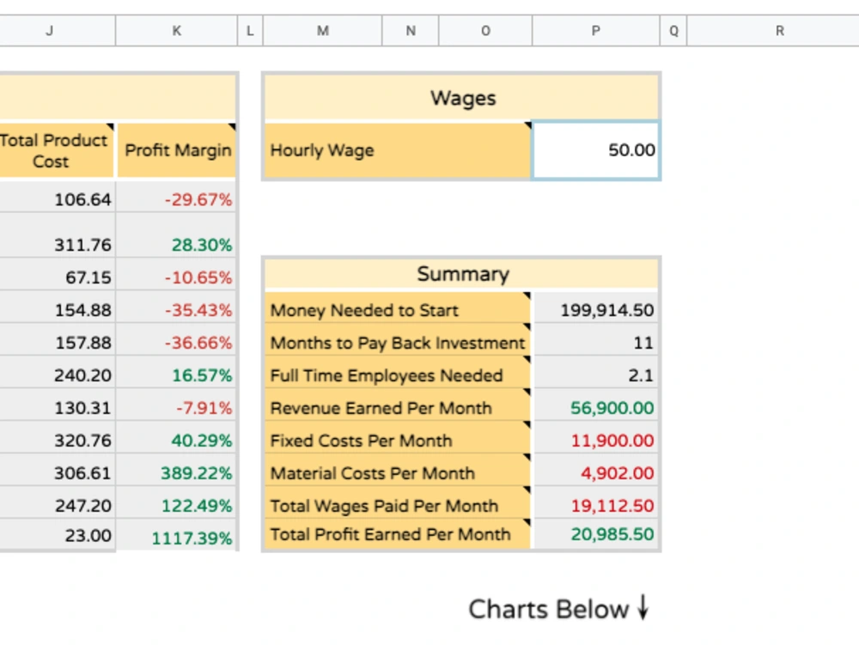Select product cost cell 106.64
This screenshot has height=645, width=859.
57,196
